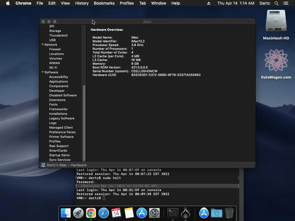
Task: Open Notes app in the dock
Action: (129, 213)
